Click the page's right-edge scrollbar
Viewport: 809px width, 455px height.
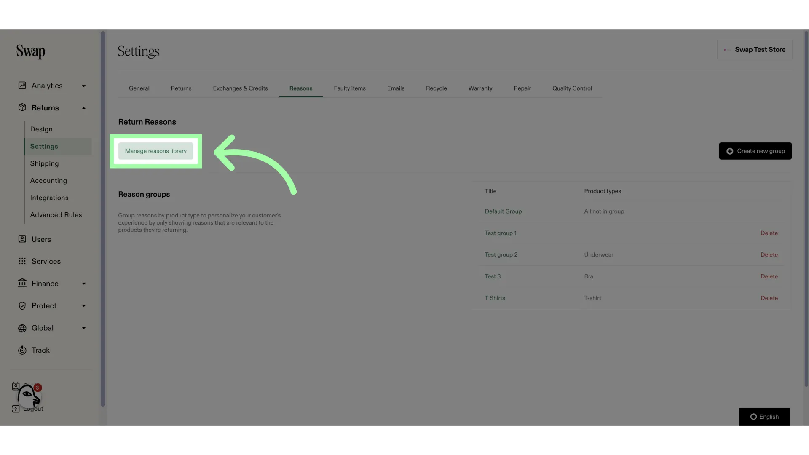806,209
